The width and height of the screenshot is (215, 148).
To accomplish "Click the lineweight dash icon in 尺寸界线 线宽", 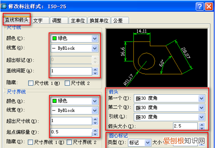I will click(x=54, y=111).
